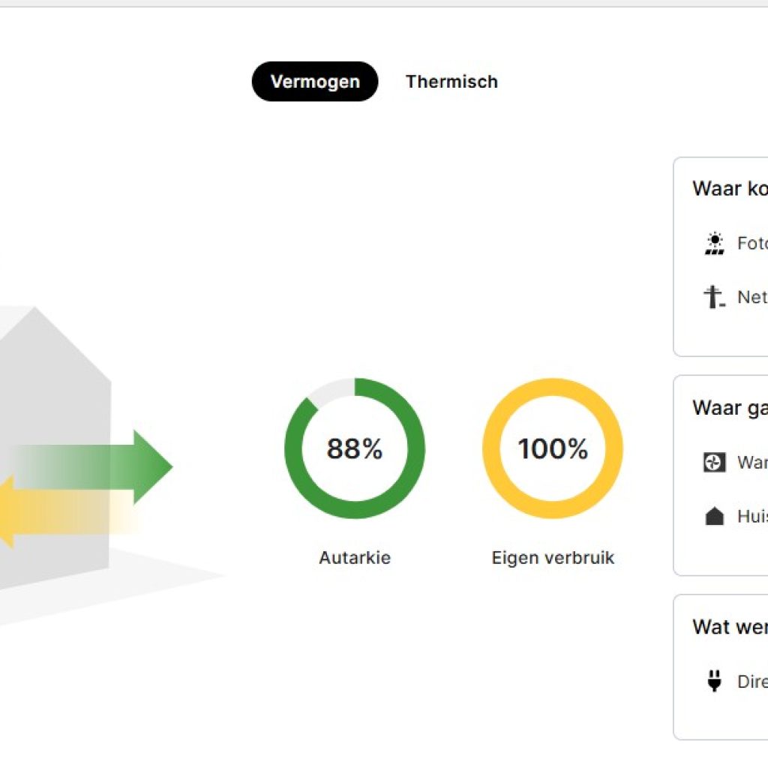Click the Autarkie label
The width and height of the screenshot is (768, 768).
coord(354,558)
